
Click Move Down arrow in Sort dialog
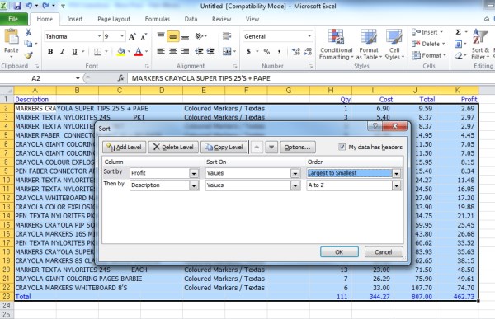coord(271,147)
